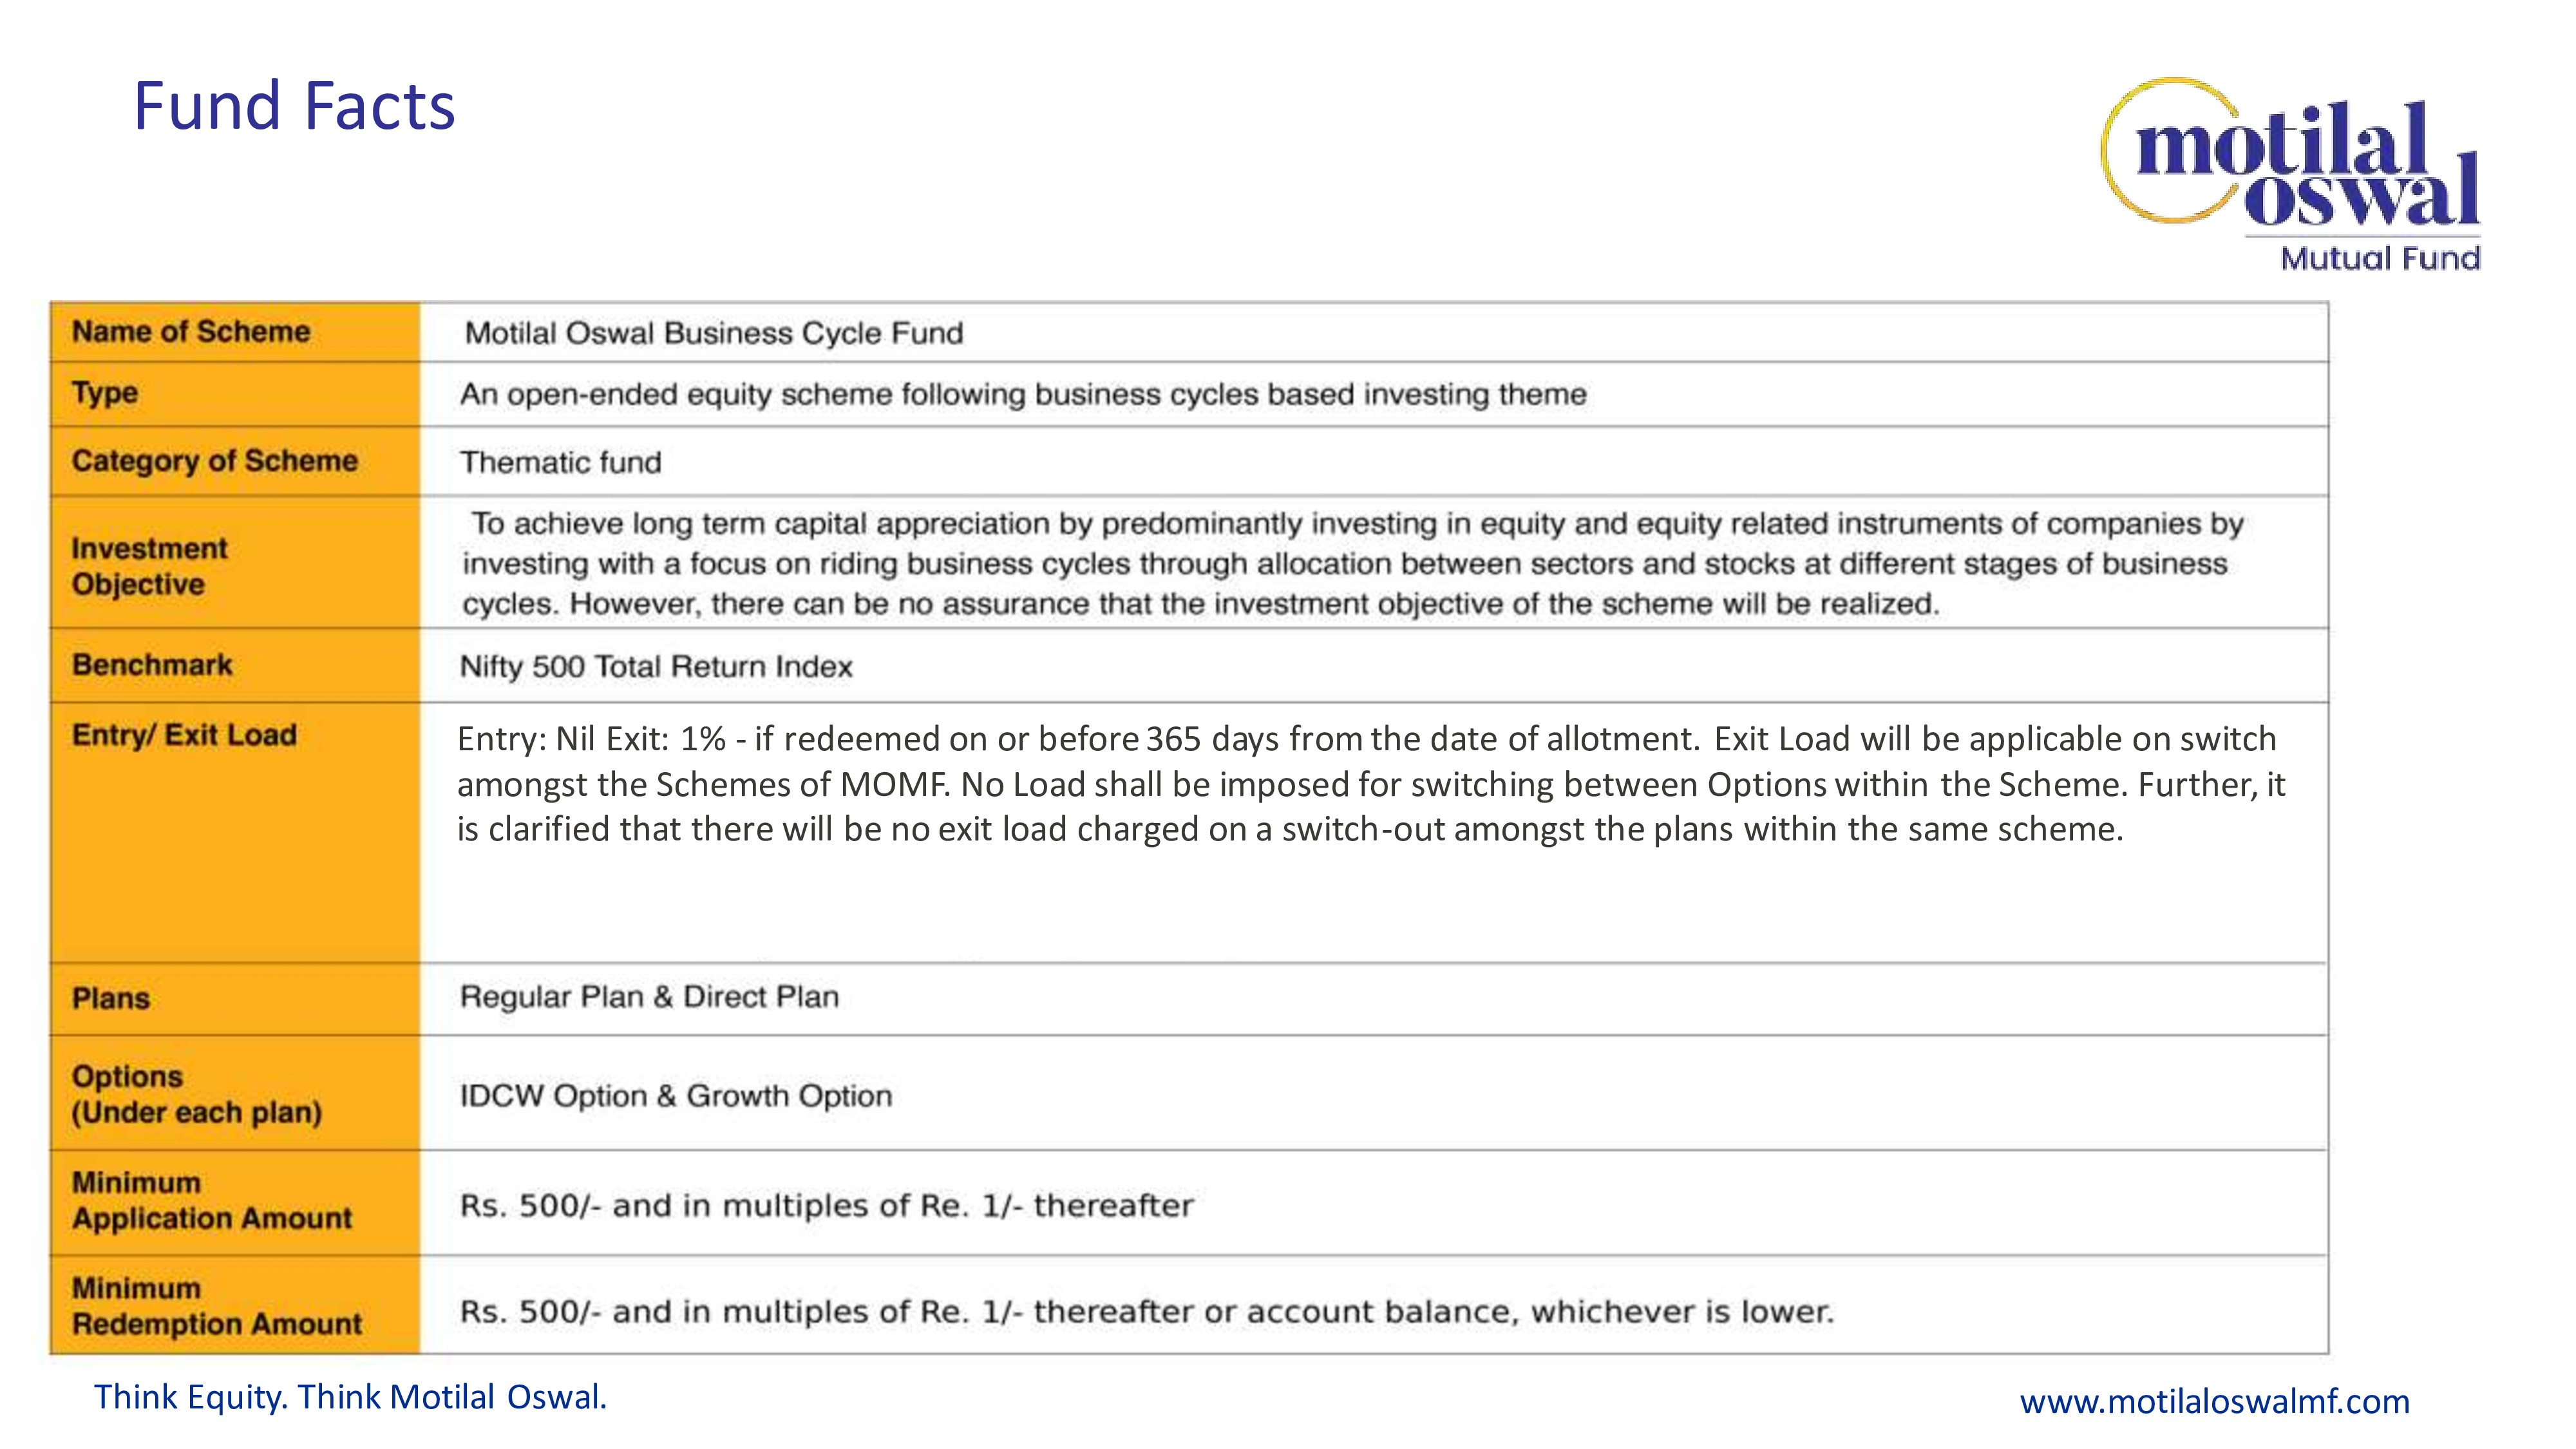The width and height of the screenshot is (2576, 1449).
Task: Click the Minimum Redemption Amount value text
Action: [x=1146, y=1311]
